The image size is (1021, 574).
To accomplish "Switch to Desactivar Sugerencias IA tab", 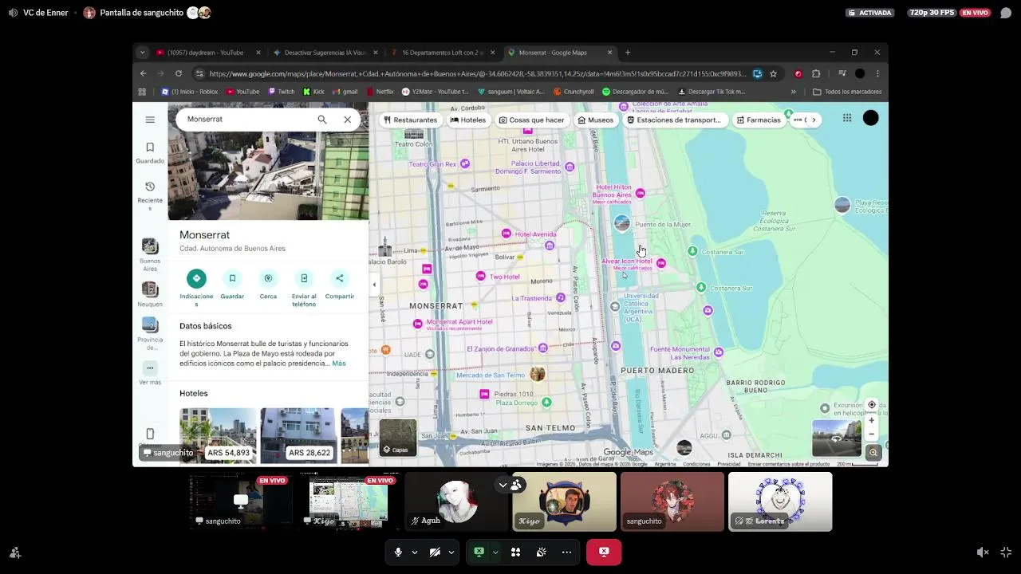I will click(x=325, y=53).
